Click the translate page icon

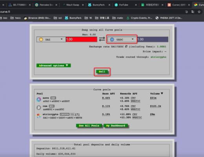pos(193,12)
